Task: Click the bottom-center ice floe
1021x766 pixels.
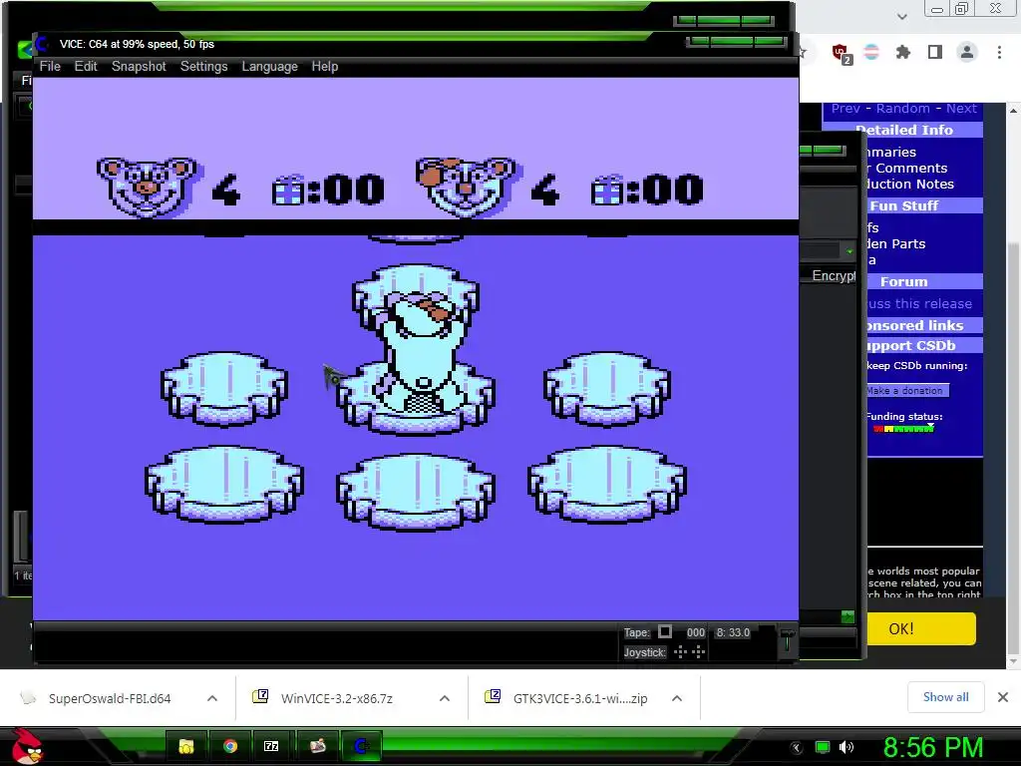Action: pyautogui.click(x=416, y=492)
